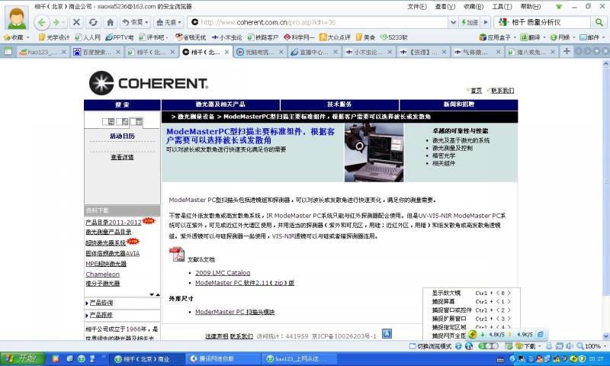The width and height of the screenshot is (610, 366).
Task: Click the speaker mute icon in status bar
Action: pyautogui.click(x=569, y=346)
